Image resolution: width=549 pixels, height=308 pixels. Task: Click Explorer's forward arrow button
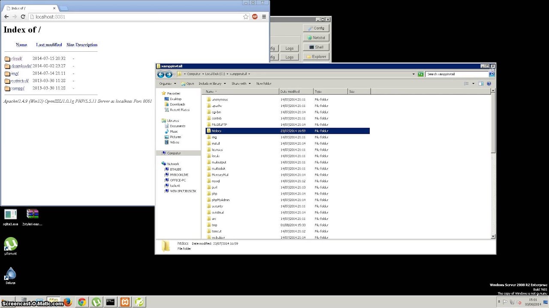tap(169, 74)
